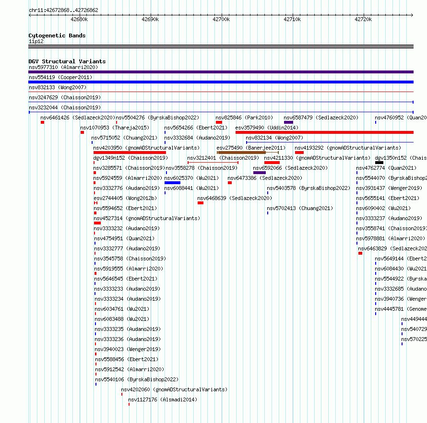Open nsv3545758 (Chaisson2019) label
The width and height of the screenshot is (427, 423).
tap(130, 258)
